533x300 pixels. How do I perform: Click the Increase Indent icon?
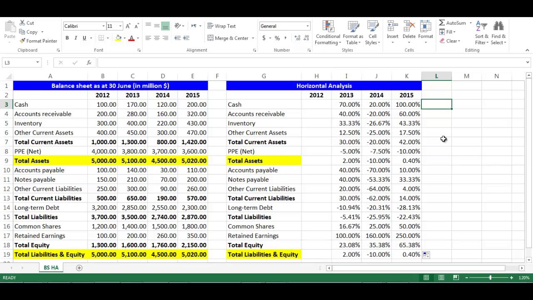tap(186, 38)
